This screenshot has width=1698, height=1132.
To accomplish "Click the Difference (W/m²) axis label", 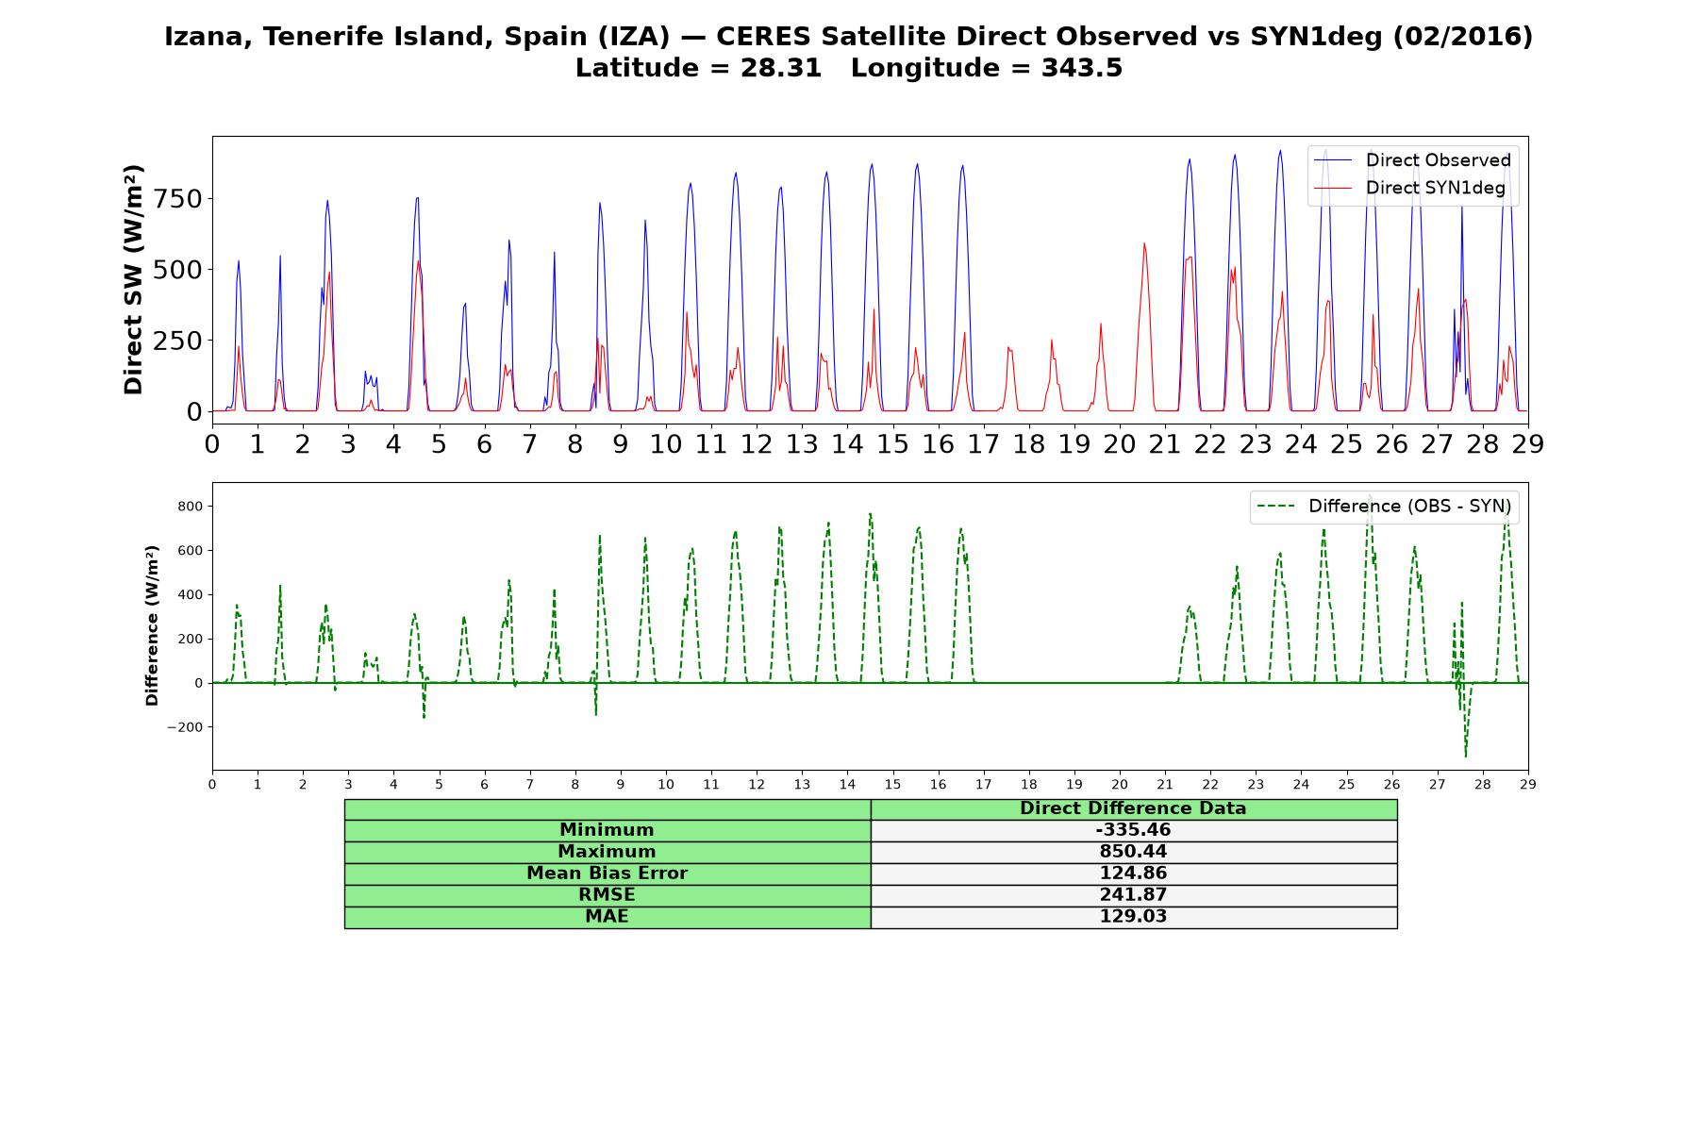I will tap(152, 625).
